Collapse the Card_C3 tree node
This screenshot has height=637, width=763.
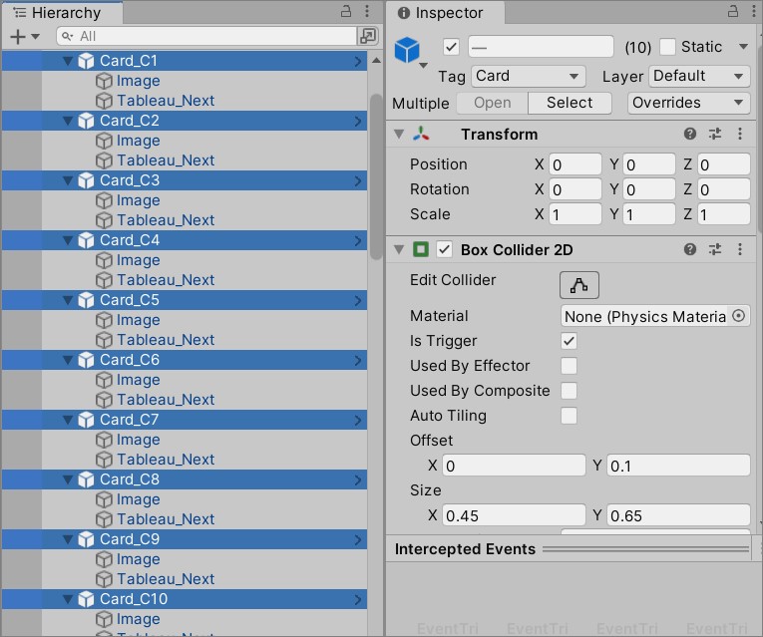68,180
